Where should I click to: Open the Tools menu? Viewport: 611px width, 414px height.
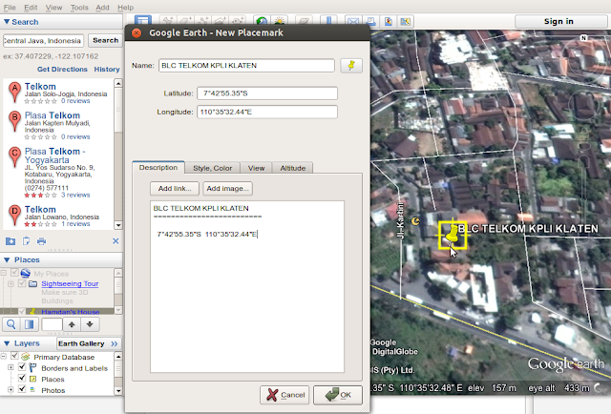[79, 8]
